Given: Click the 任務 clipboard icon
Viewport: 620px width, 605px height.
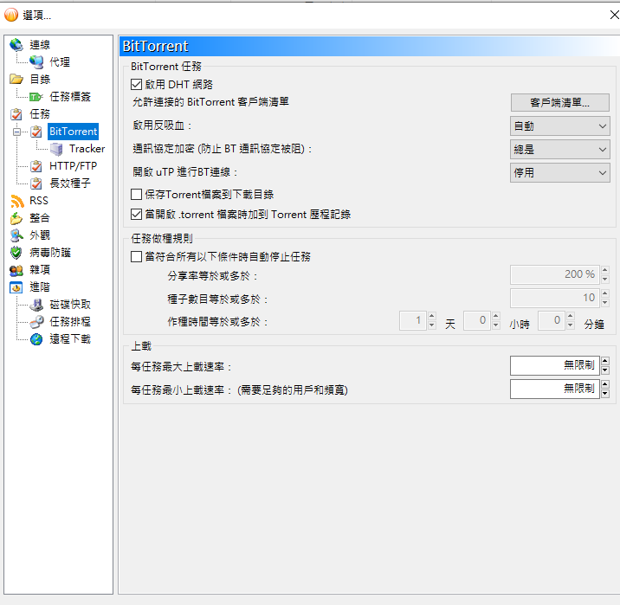Looking at the screenshot, I should tap(16, 114).
